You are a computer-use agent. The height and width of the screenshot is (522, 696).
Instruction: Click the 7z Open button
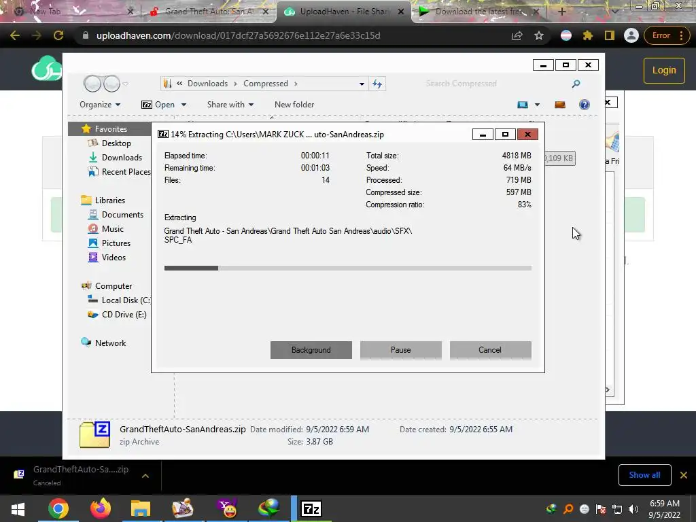pos(158,105)
